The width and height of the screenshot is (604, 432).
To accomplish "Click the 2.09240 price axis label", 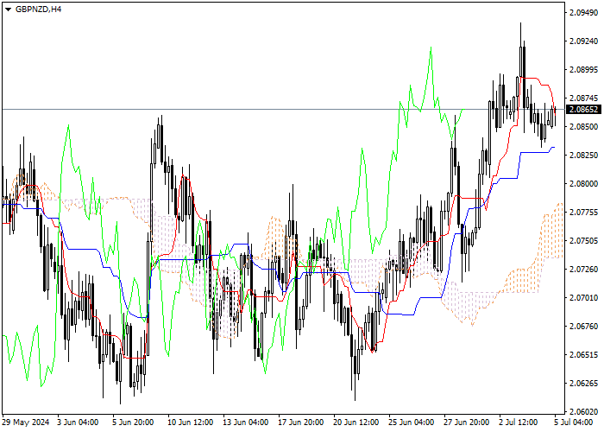I will tap(583, 41).
